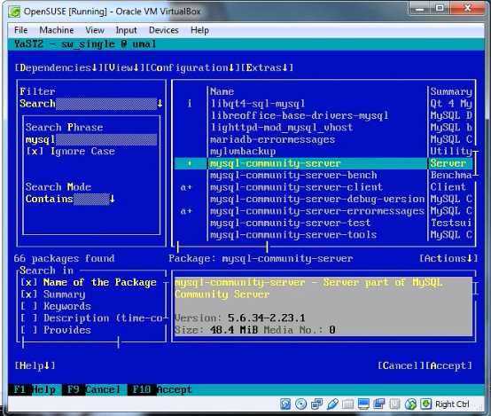Select the mysql-community-server-test package row

coord(323,223)
